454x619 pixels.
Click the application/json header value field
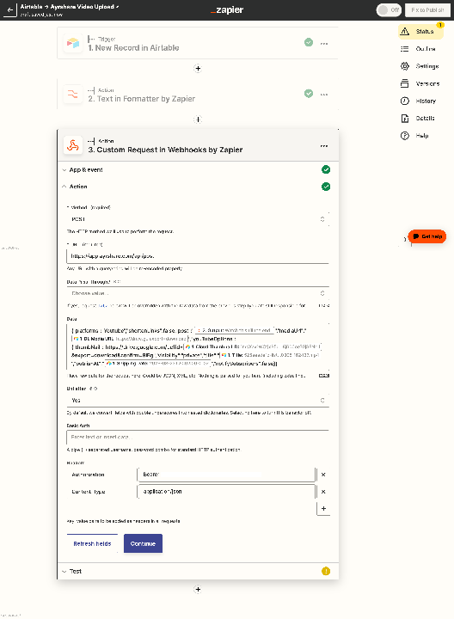[226, 492]
